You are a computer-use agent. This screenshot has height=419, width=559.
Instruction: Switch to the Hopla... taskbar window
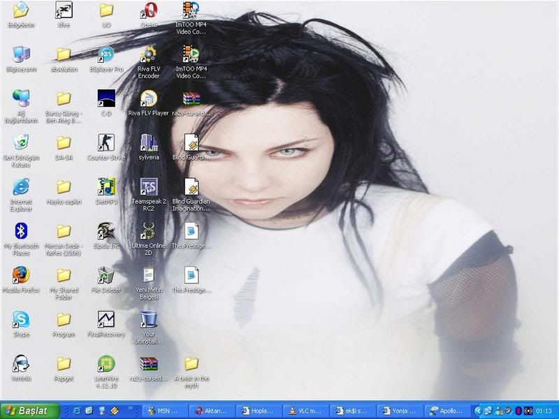[259, 411]
